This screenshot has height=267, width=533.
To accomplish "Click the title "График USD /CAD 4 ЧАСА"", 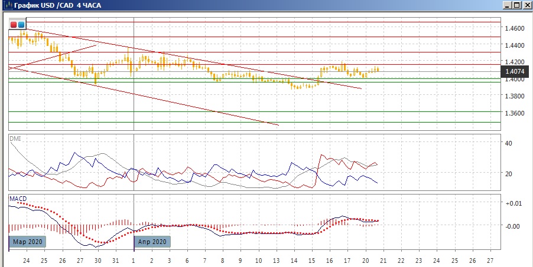I will pyautogui.click(x=57, y=5).
